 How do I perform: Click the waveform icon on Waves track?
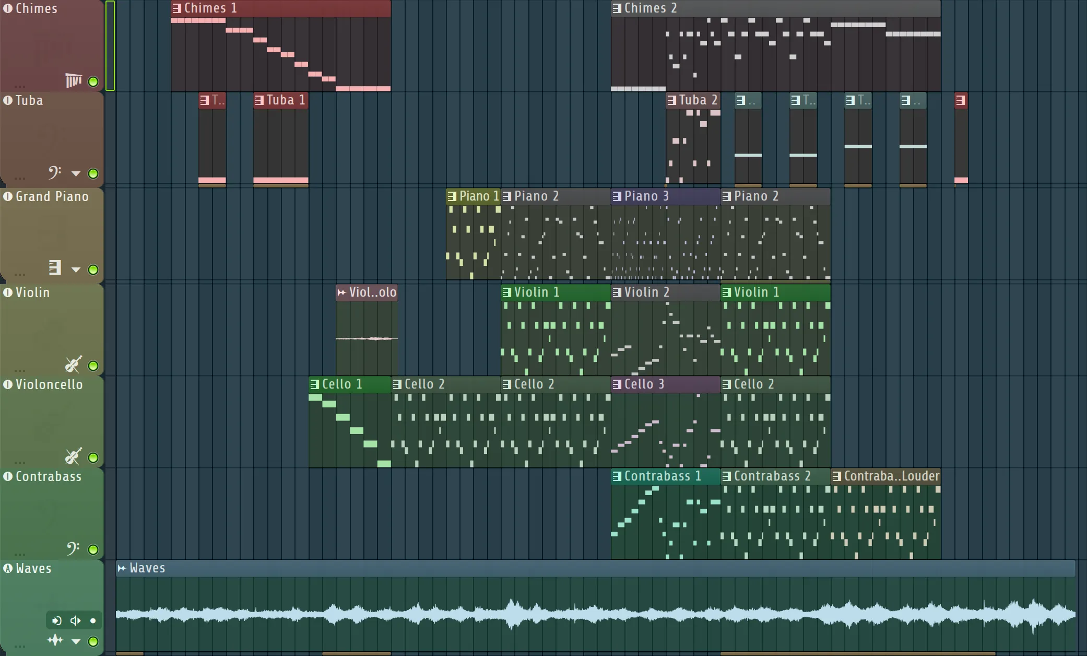coord(55,640)
